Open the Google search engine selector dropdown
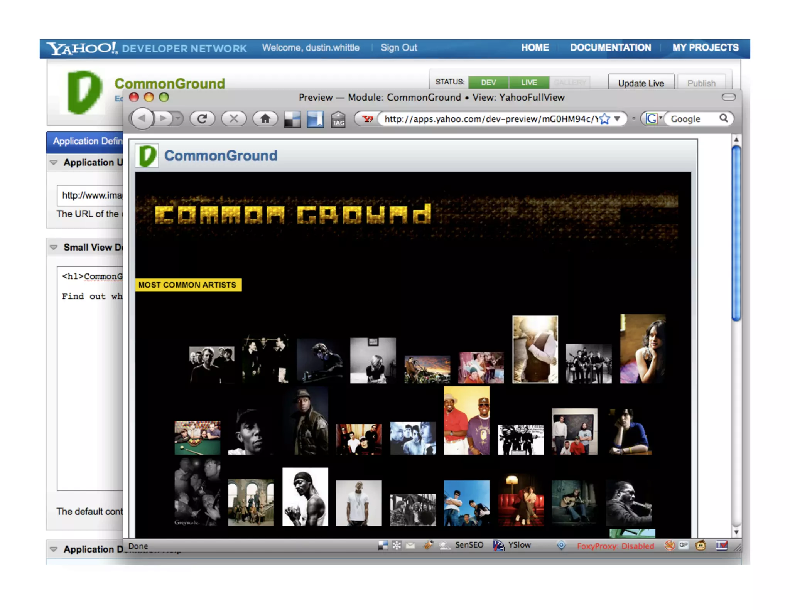790x610 pixels. (x=654, y=119)
